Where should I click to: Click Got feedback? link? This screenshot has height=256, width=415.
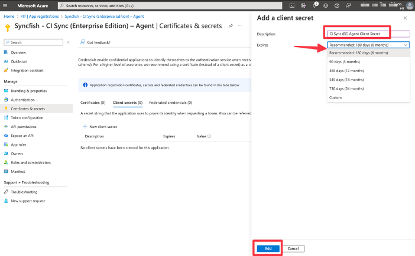point(95,42)
